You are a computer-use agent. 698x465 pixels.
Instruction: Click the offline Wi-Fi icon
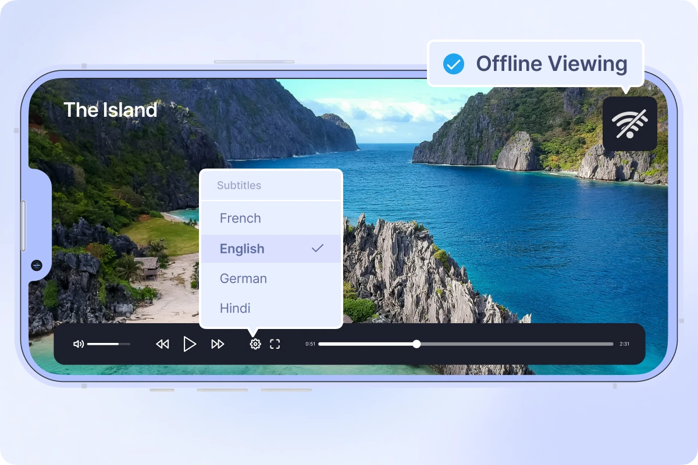tap(630, 124)
